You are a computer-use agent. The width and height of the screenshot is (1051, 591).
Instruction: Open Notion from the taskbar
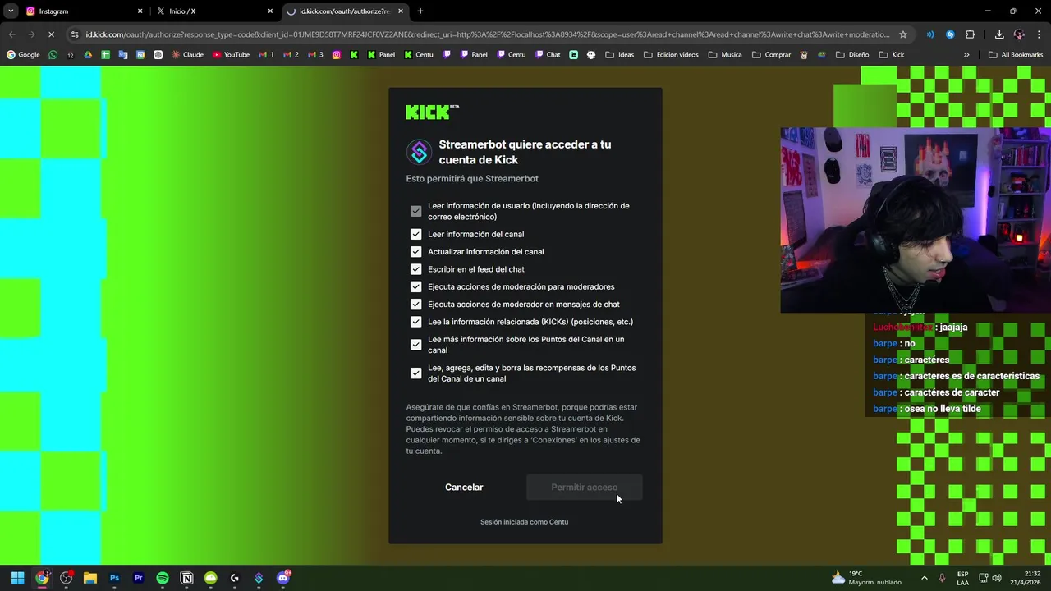pos(186,578)
